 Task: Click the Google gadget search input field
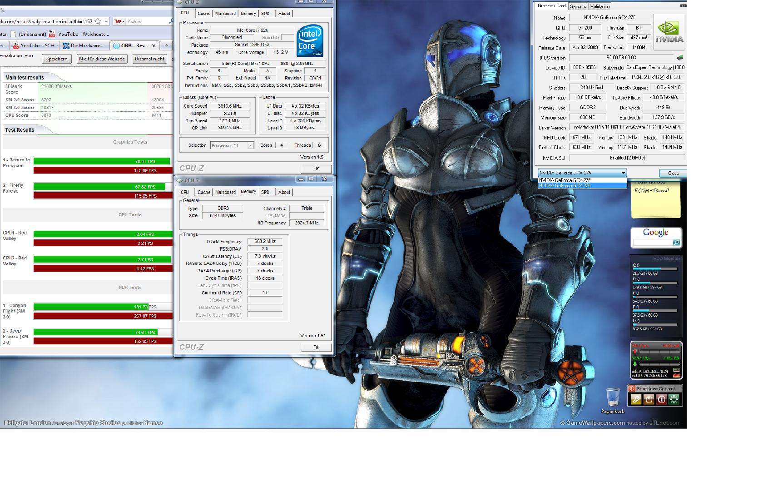652,243
